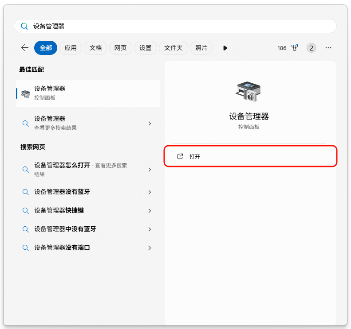Click the play arrow to show more filters
The height and width of the screenshot is (329, 351).
(225, 48)
